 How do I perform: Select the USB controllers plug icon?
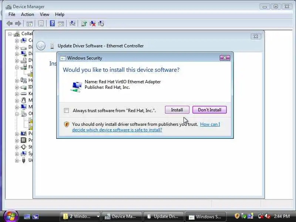click(24, 160)
